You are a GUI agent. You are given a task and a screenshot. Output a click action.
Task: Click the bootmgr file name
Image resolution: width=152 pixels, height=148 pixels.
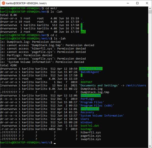coord(86,129)
